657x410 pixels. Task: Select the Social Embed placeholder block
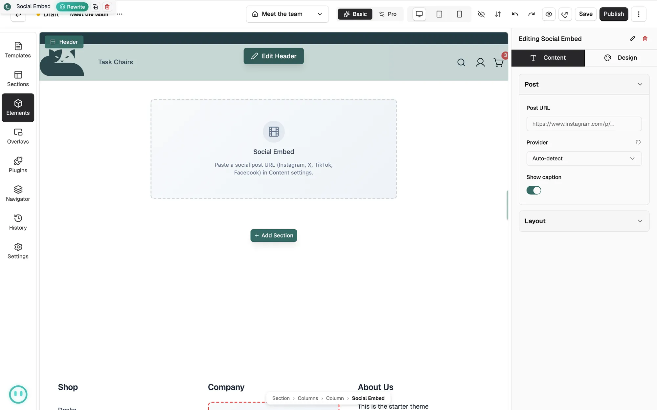click(x=273, y=149)
